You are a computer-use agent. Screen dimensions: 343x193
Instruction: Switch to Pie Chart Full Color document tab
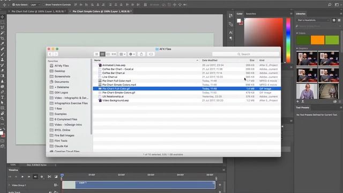[x=39, y=11]
